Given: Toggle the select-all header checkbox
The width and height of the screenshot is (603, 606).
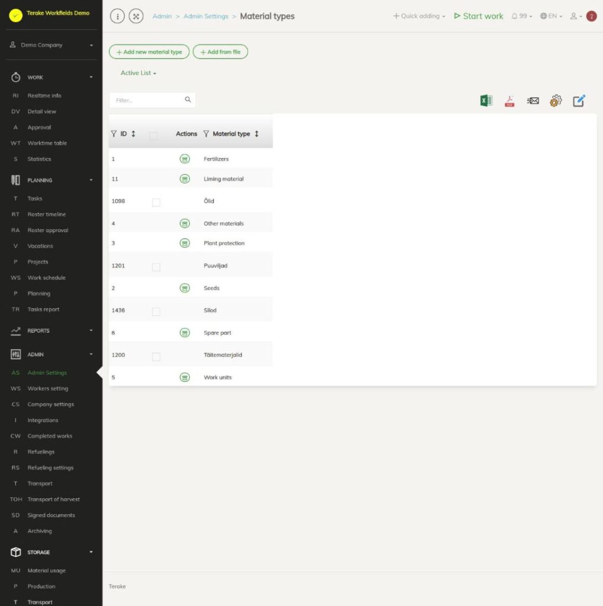Looking at the screenshot, I should (x=153, y=136).
